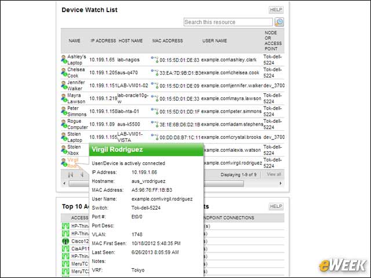Screen dimensions: 371x278
Task: Click user icon next to Stolen Laptop
Action: [x=64, y=137]
